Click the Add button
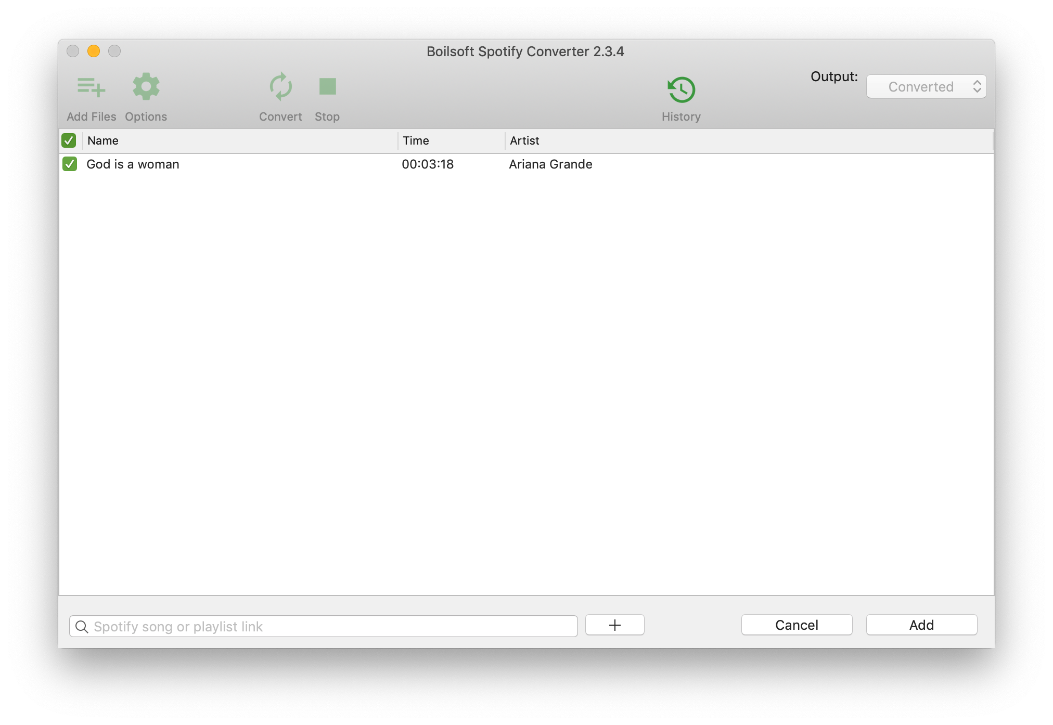The width and height of the screenshot is (1053, 725). click(x=921, y=625)
